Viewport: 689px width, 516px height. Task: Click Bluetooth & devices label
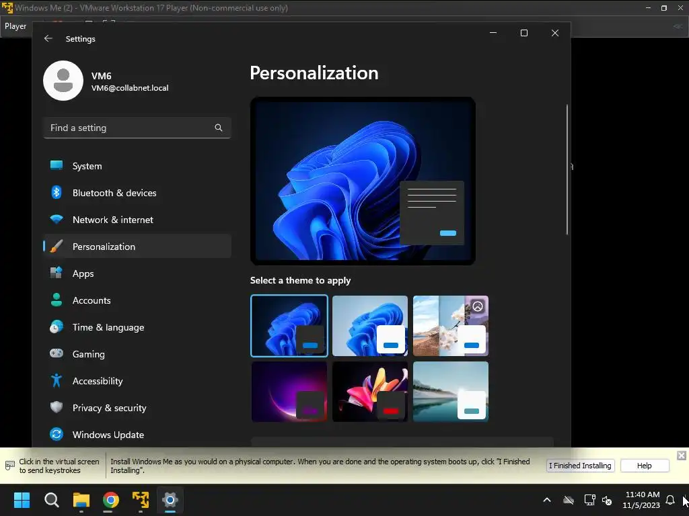click(114, 193)
